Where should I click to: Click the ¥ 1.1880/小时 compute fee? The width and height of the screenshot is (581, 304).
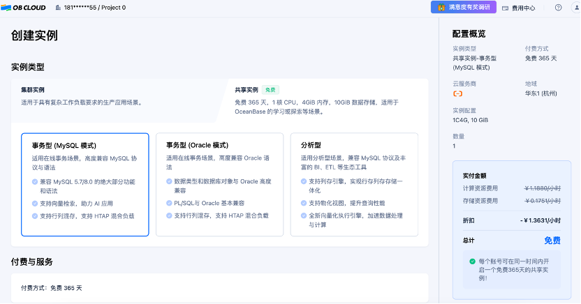pos(543,188)
